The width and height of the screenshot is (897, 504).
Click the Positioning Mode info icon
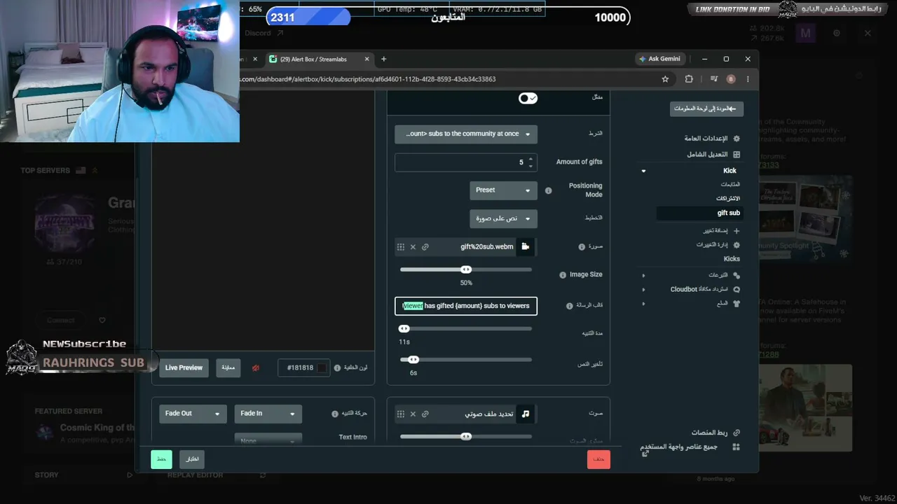click(549, 190)
